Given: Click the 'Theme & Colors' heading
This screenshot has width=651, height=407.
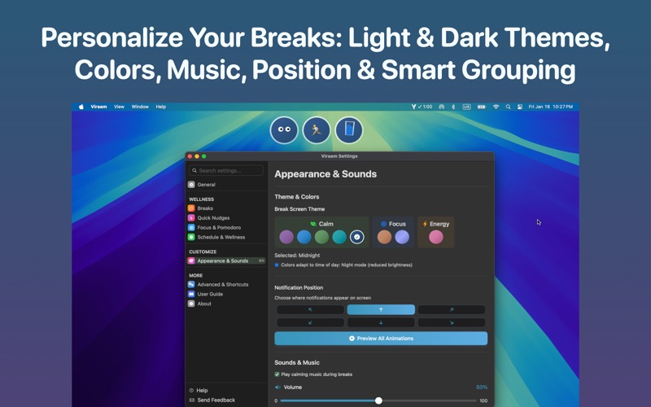Looking at the screenshot, I should [x=297, y=197].
